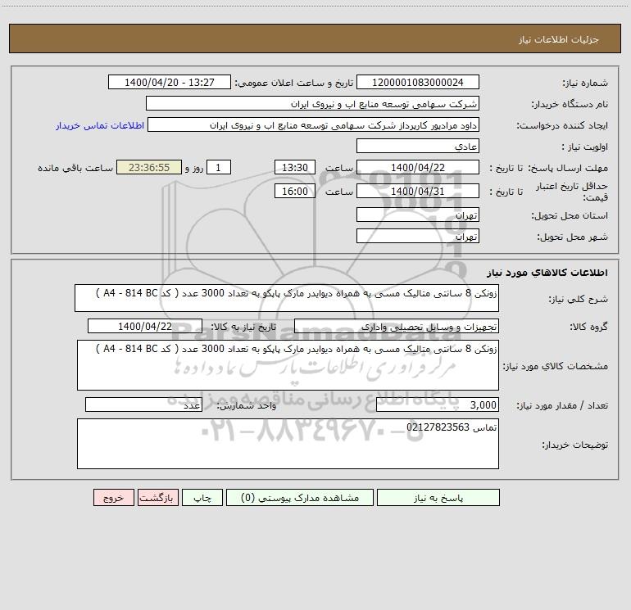
Task: Click the تعداد / مقدار مورد نیاز label
Action: pos(562,405)
